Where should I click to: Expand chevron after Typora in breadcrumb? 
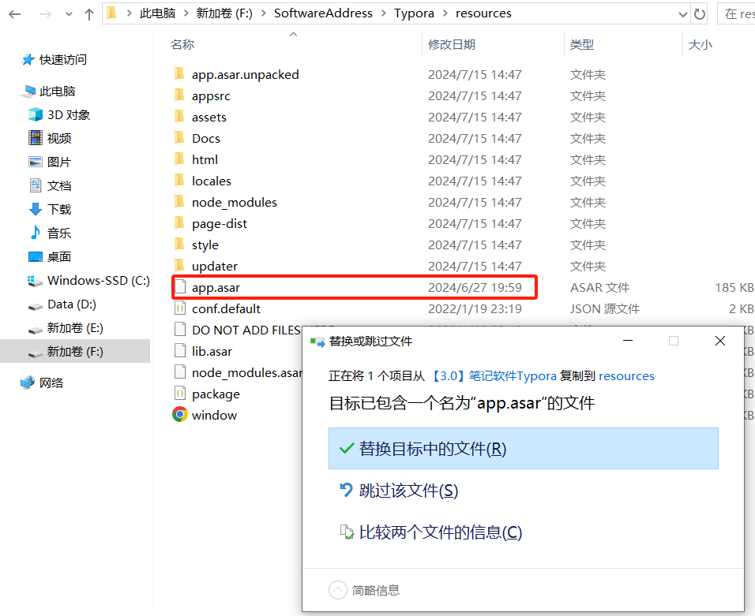(445, 13)
